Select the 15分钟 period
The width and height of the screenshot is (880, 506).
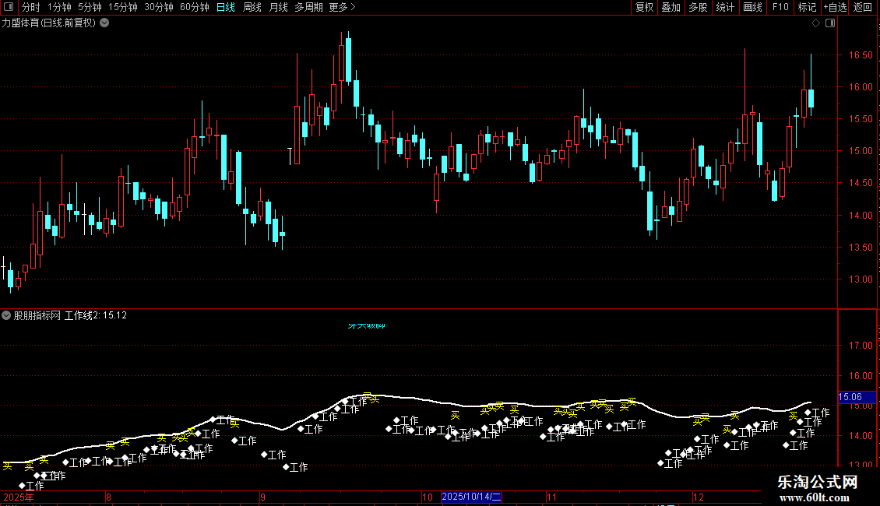click(123, 7)
